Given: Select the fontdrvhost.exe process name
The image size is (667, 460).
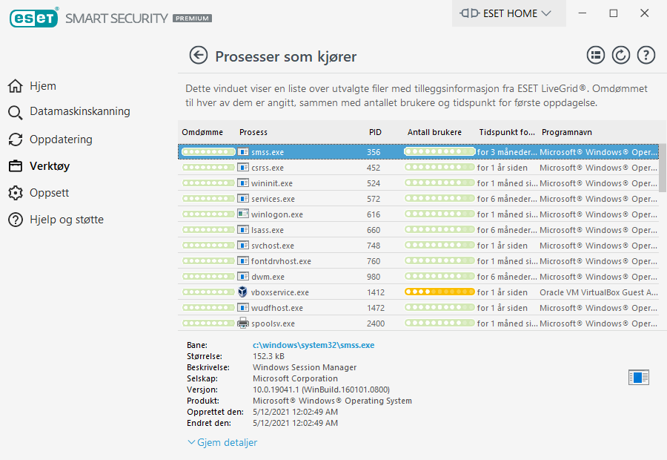Looking at the screenshot, I should tap(281, 261).
